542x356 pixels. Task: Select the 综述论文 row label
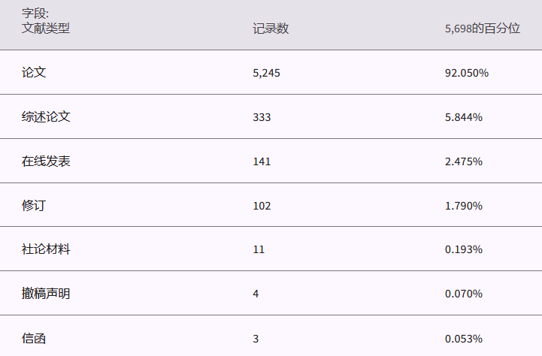point(47,117)
